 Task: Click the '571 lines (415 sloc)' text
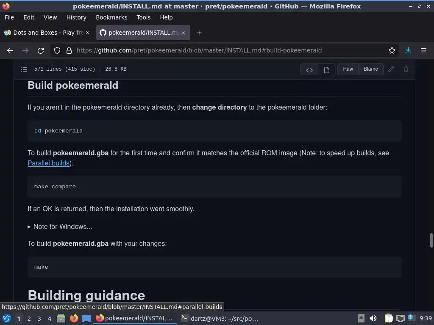[x=64, y=69]
